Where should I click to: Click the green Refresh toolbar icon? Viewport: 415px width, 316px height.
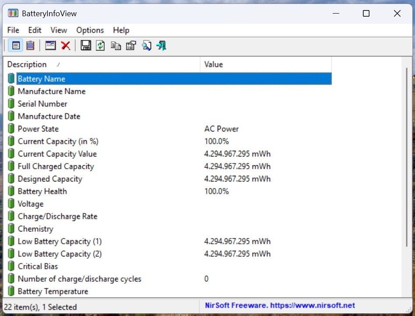pos(100,46)
